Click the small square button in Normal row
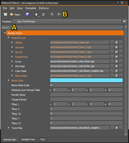Screen dimensions: 129x143 pos(112,52)
